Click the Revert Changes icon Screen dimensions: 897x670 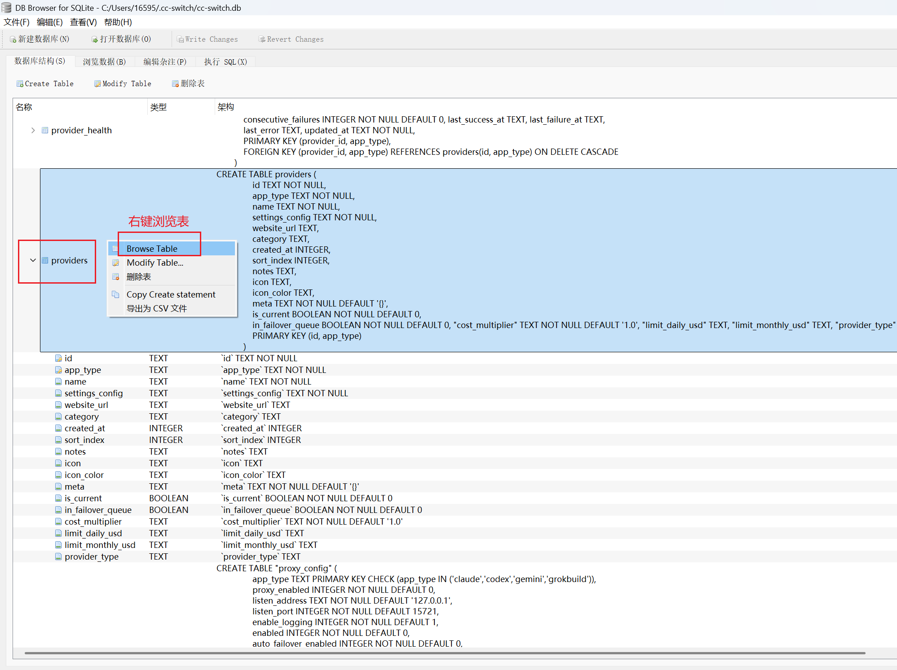(x=262, y=39)
